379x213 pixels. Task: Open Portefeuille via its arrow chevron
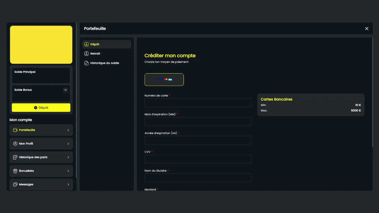tap(68, 130)
